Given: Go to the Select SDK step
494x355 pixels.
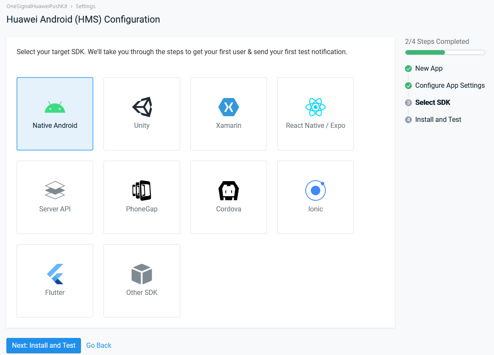Looking at the screenshot, I should coord(433,102).
